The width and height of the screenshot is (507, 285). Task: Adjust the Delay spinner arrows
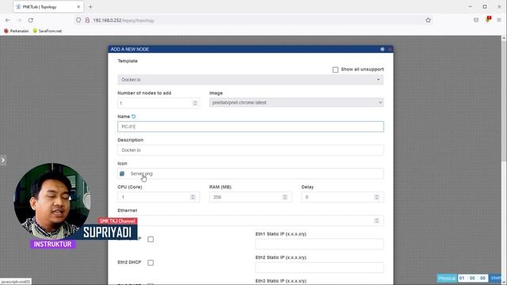377,197
